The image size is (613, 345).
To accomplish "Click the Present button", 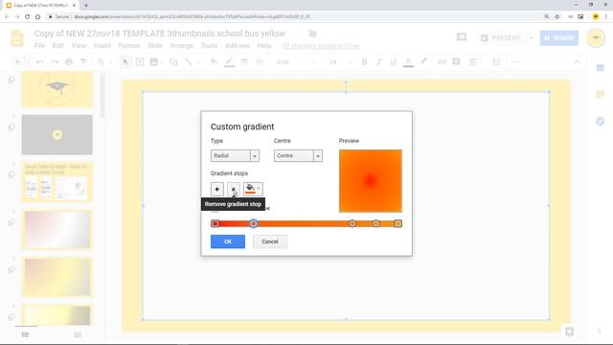I will tap(501, 38).
